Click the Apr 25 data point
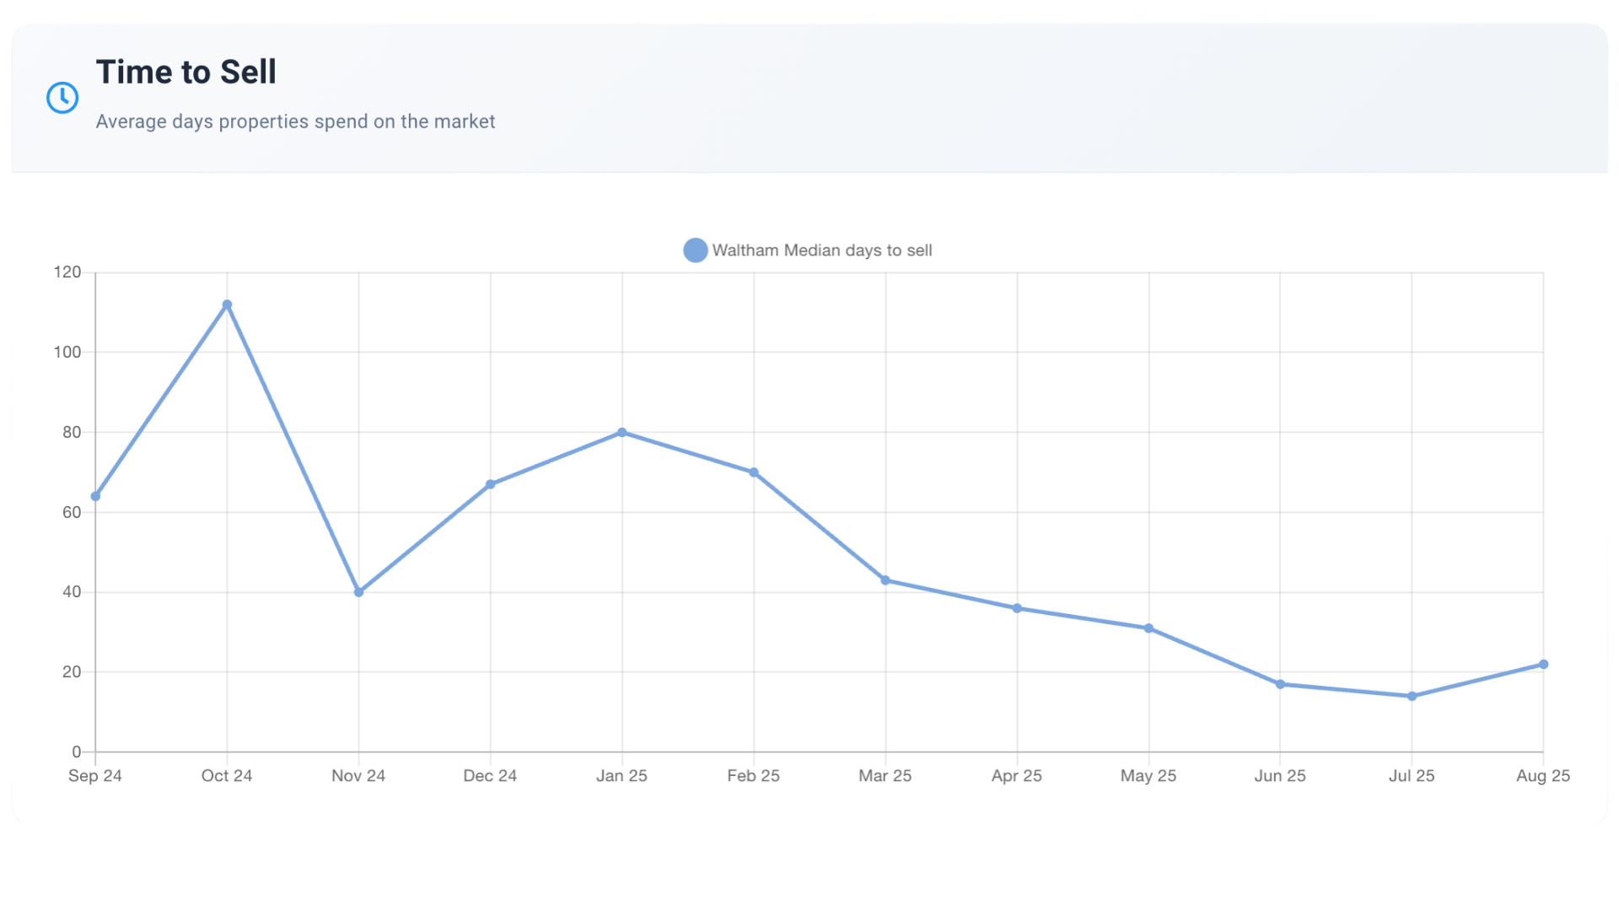1619x911 pixels. [1017, 608]
